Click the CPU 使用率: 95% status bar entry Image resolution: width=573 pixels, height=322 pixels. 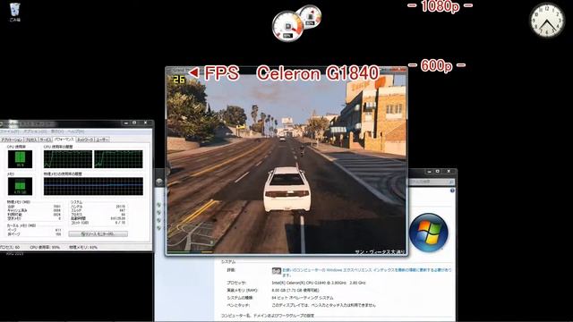point(45,247)
